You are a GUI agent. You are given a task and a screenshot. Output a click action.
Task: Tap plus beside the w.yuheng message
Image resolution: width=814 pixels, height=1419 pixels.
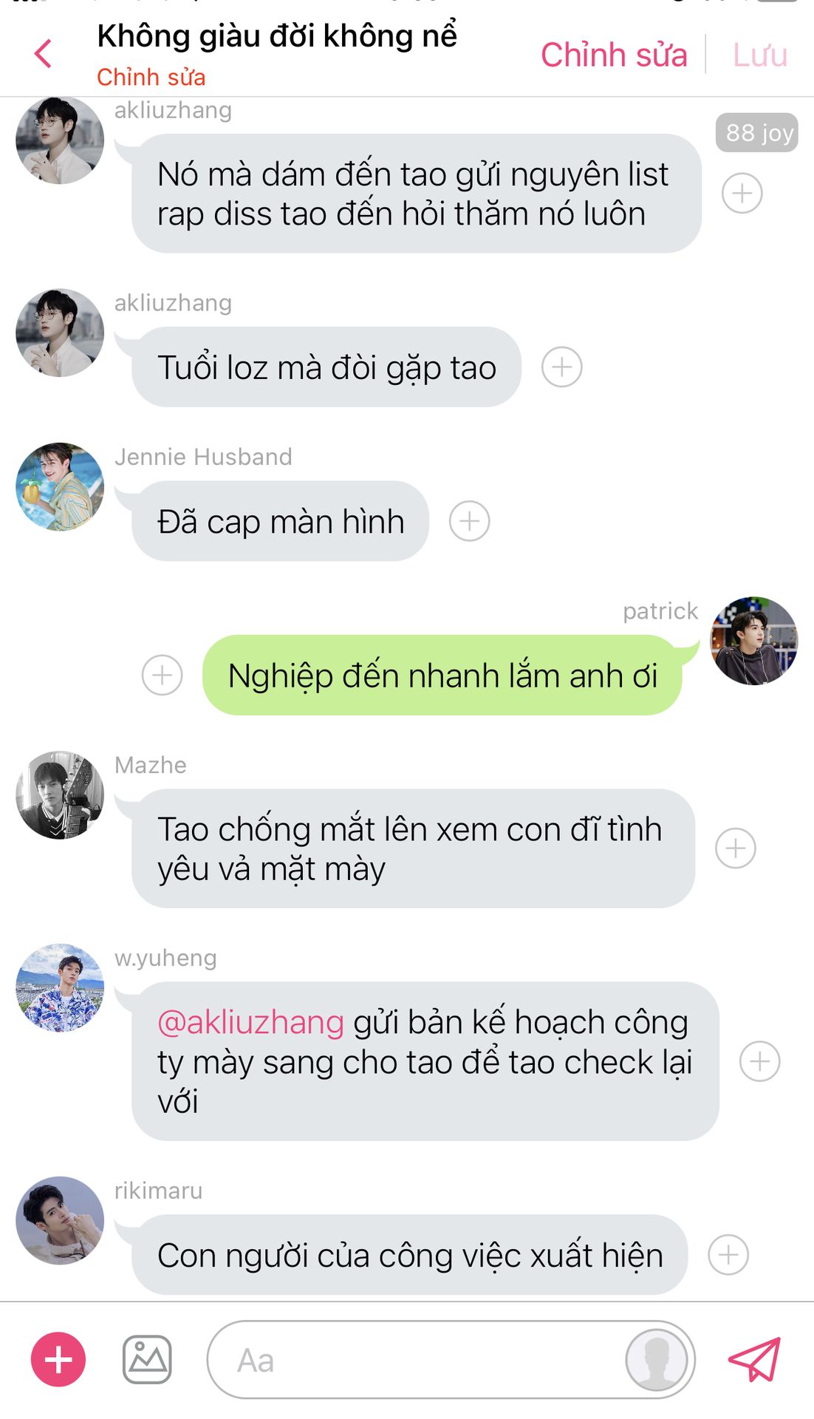point(760,1061)
